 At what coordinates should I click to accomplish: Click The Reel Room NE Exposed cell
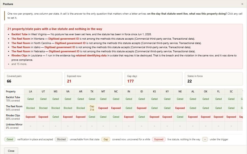180,108
